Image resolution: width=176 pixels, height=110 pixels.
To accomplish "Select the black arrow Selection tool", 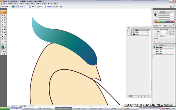I will 2,15.
